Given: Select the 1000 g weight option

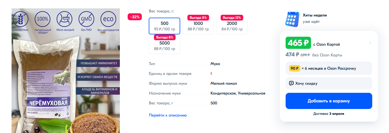Looking at the screenshot, I should coord(198,26).
